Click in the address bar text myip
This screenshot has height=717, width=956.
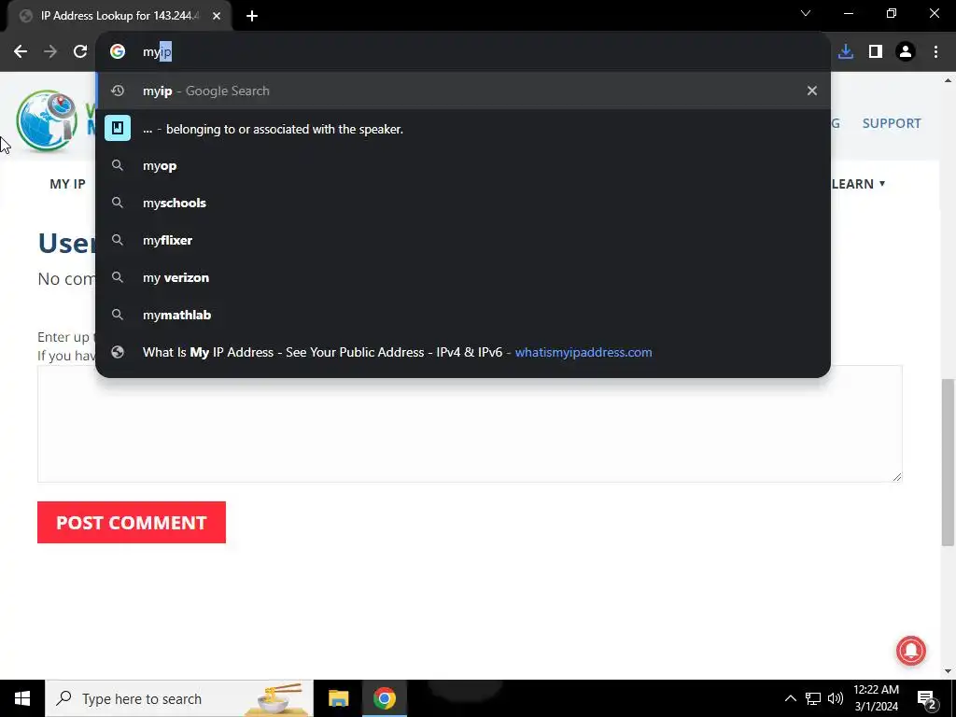coord(157,52)
